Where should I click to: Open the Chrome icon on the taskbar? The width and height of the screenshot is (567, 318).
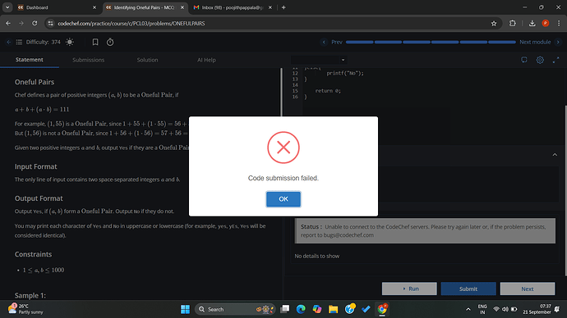(382, 309)
